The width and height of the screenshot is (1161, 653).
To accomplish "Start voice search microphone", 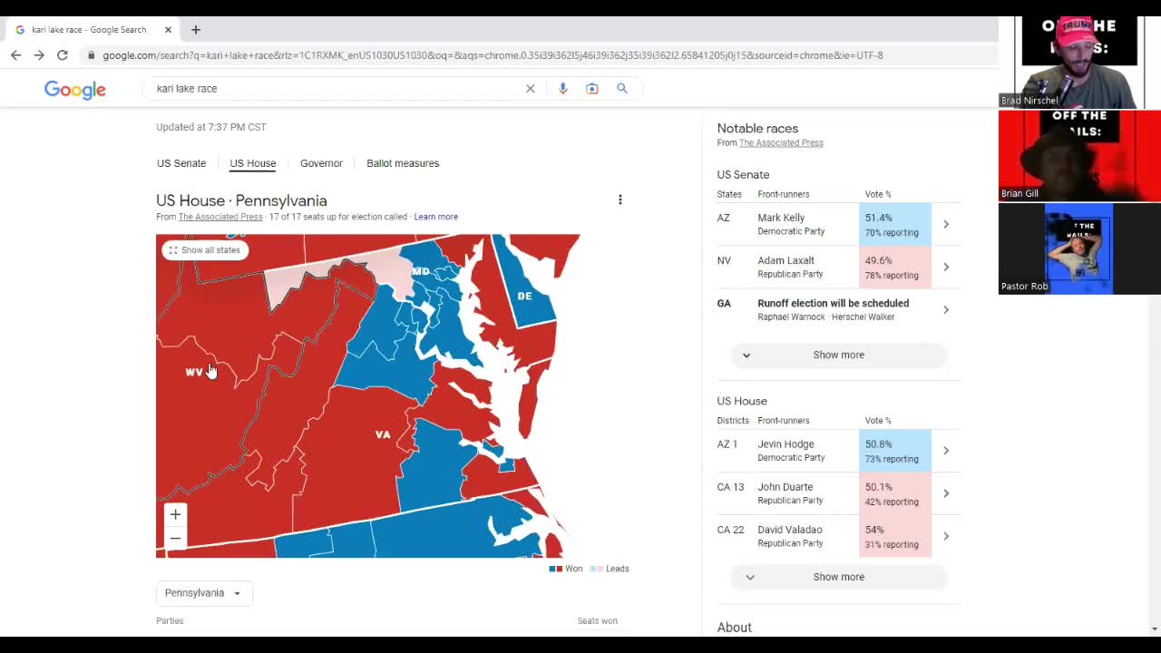I will pos(563,89).
